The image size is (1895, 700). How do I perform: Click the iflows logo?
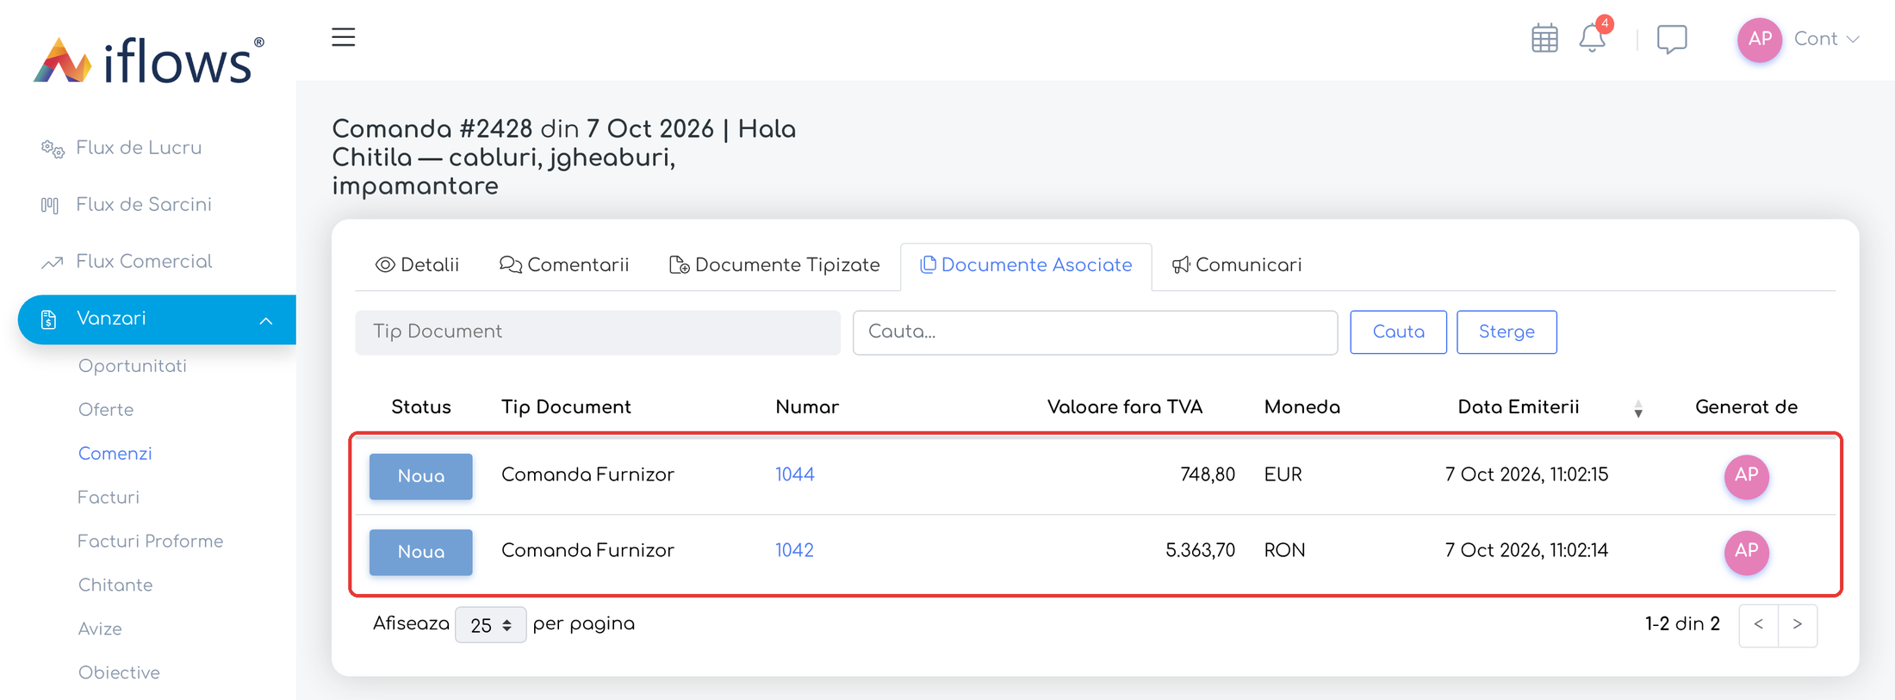pyautogui.click(x=149, y=60)
